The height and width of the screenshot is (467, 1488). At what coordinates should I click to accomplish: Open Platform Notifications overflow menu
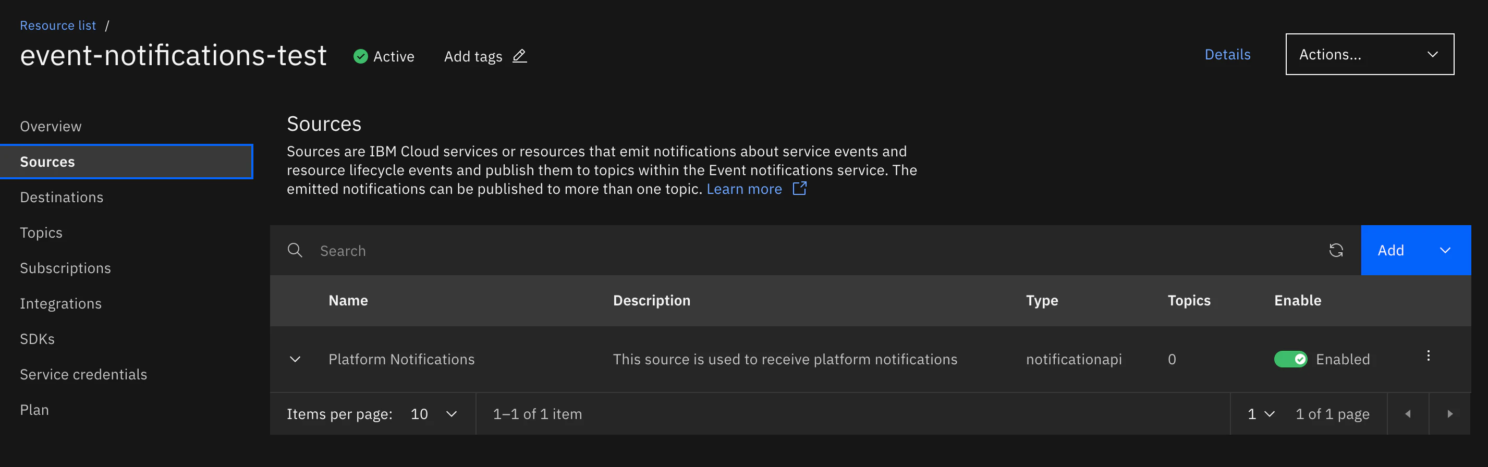click(x=1428, y=355)
